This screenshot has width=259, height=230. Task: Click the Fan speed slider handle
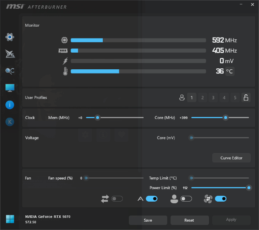[86, 178]
